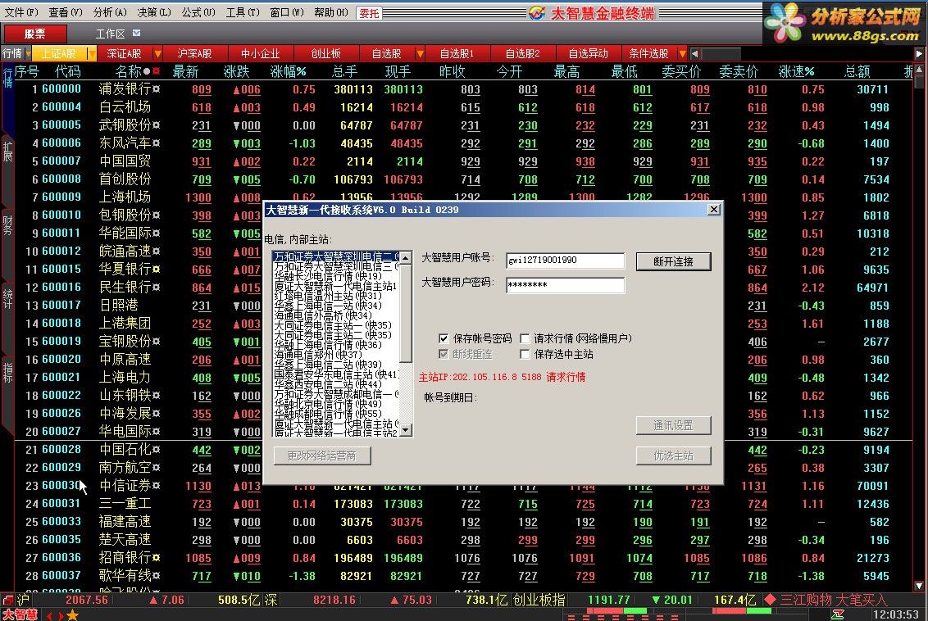
Task: Click the yellow marker icon next to 华夏银行
Action: [x=157, y=269]
